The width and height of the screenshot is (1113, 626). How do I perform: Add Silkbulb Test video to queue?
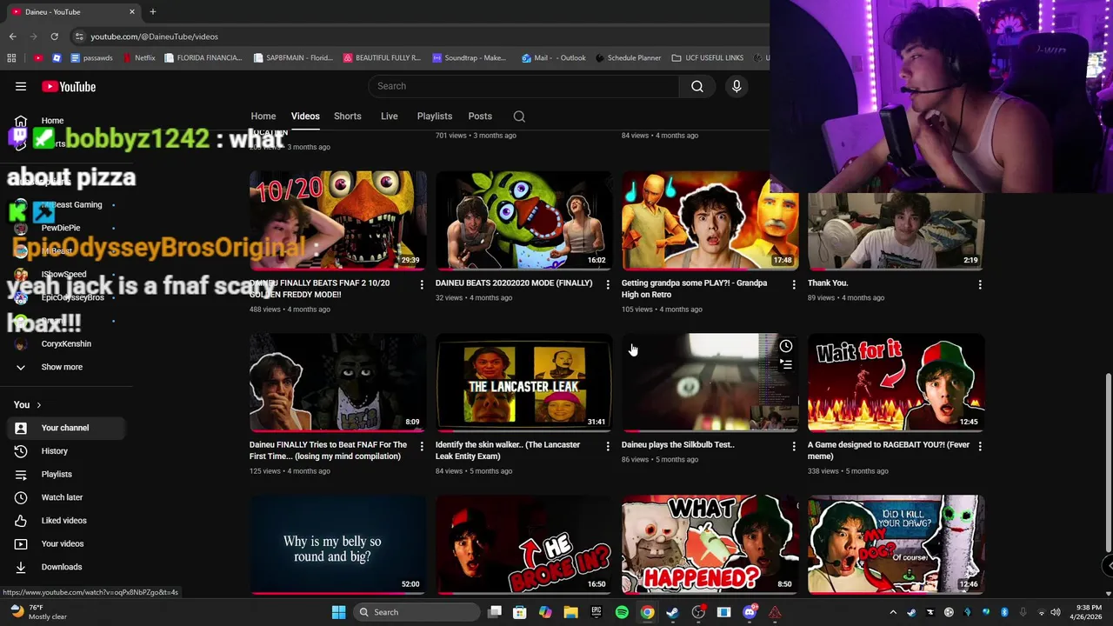pos(786,365)
